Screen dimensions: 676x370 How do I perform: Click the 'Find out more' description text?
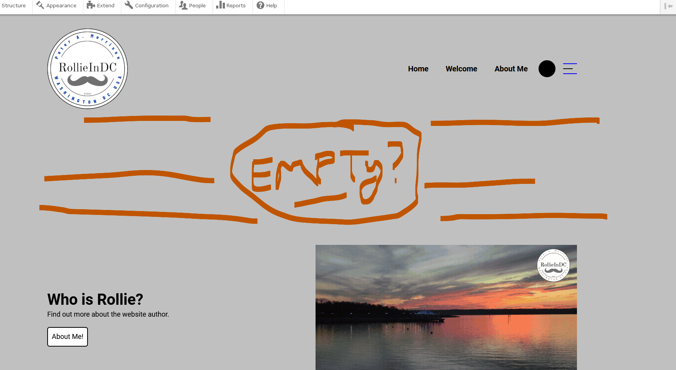108,314
